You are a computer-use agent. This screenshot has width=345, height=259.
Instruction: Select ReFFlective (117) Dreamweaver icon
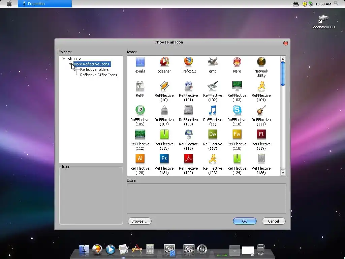213,135
